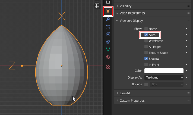The height and width of the screenshot is (115, 193).
Task: Click the white Color swatch
Action: [x=164, y=71]
